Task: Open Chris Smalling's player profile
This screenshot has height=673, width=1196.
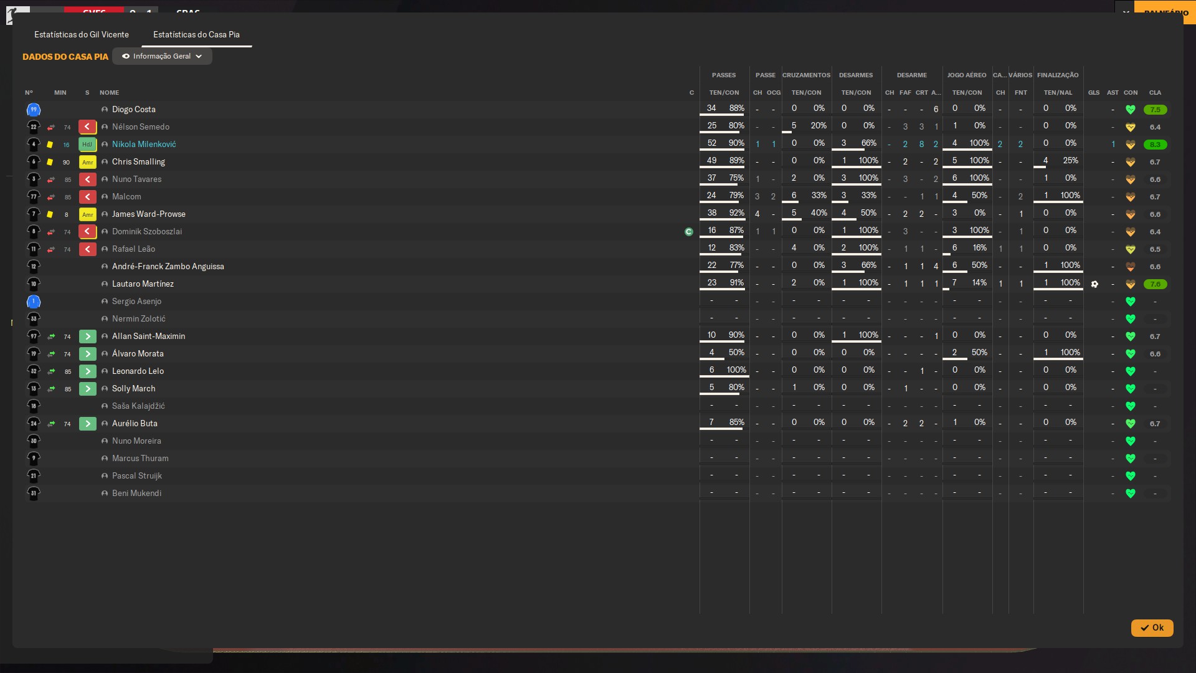Action: [x=138, y=161]
